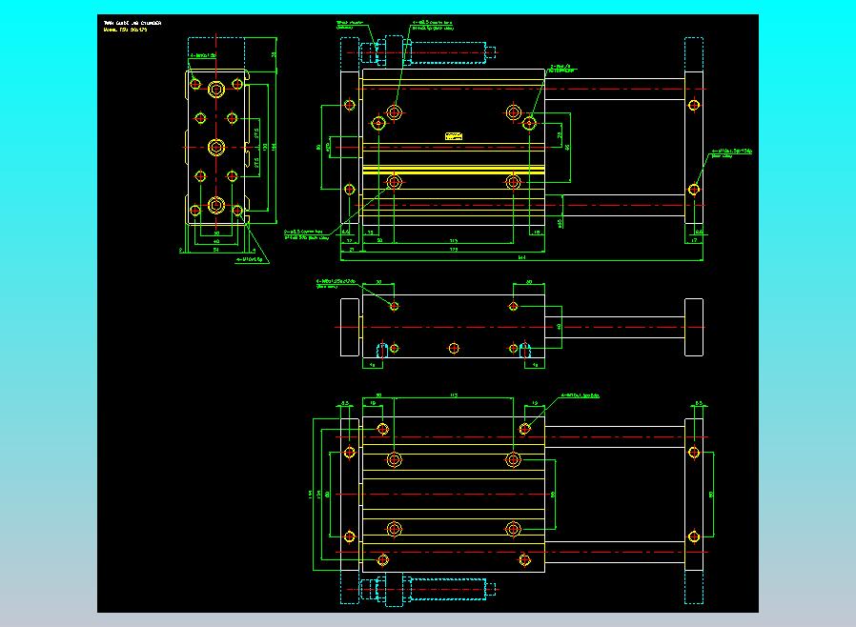Pick the leader note beside the right end plate

(x=731, y=152)
